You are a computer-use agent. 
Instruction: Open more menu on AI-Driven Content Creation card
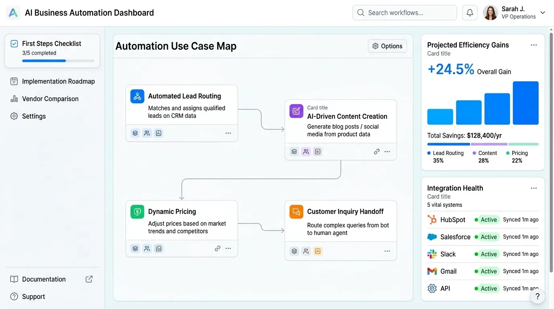(387, 152)
